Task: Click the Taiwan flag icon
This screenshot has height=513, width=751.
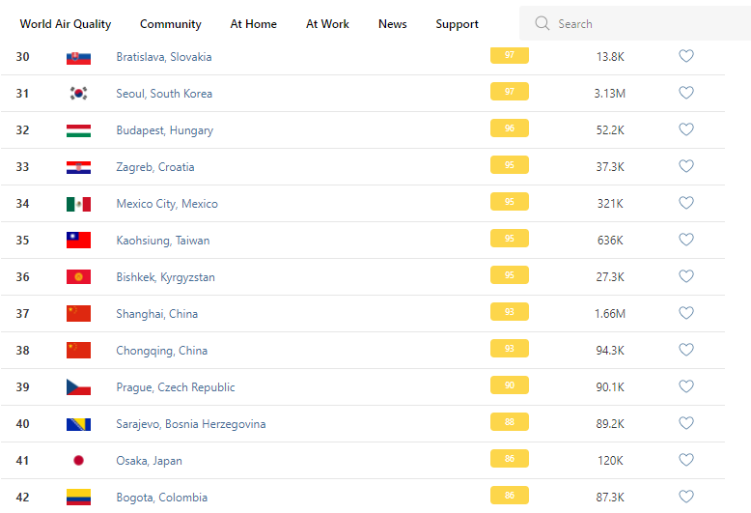Action: click(78, 241)
